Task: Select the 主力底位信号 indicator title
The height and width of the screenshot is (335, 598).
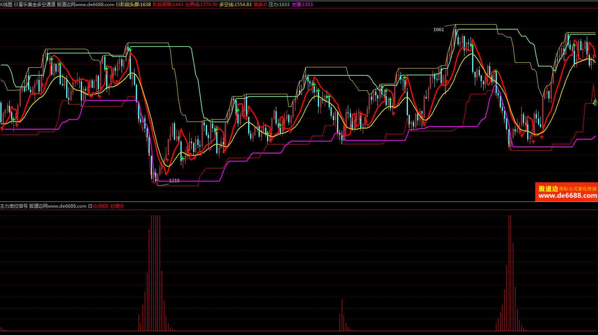Action: [x=14, y=206]
